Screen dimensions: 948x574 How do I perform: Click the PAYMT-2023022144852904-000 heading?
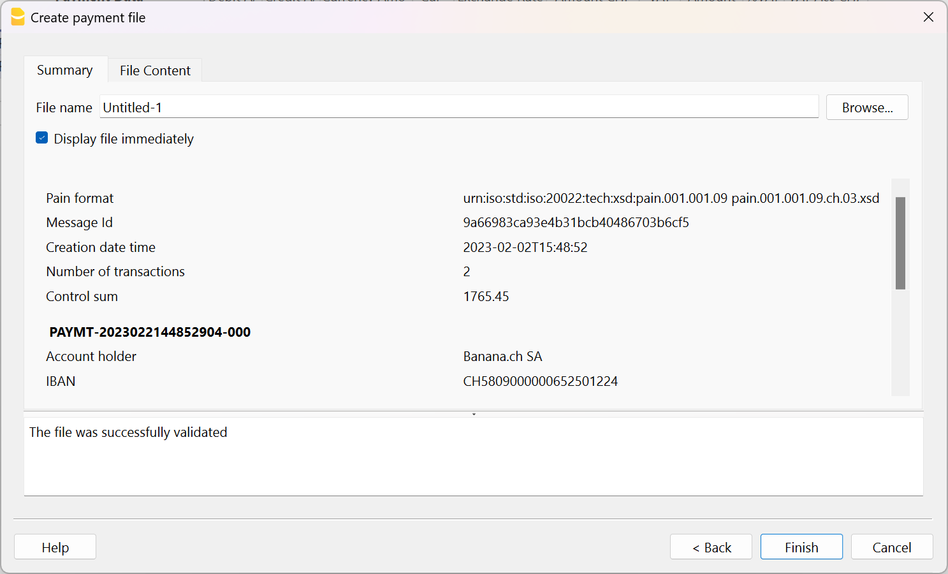click(150, 332)
